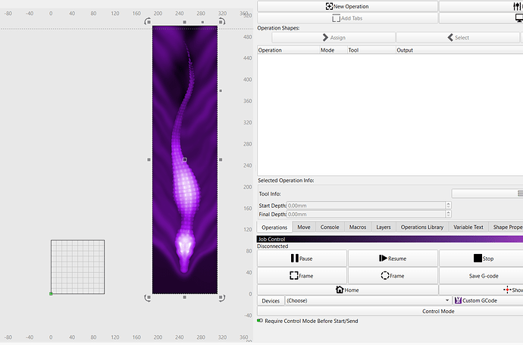Click the rectangular Frame button
This screenshot has height=345, width=523.
click(302, 275)
